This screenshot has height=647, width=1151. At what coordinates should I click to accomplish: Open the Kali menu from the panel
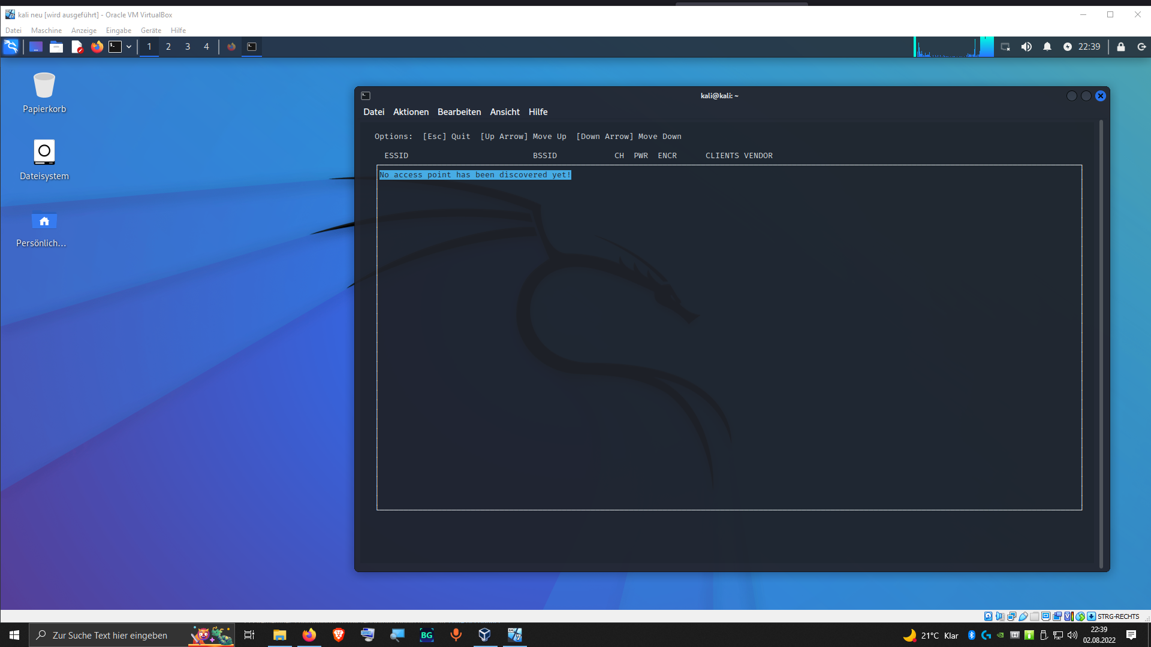11,47
